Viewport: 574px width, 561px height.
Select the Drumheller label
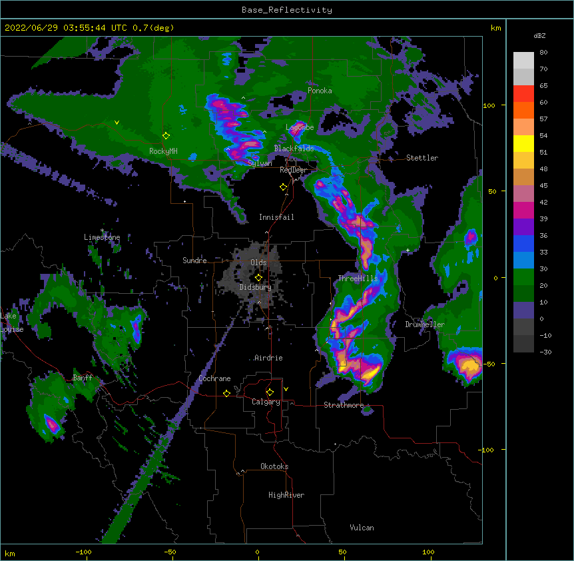click(x=425, y=324)
